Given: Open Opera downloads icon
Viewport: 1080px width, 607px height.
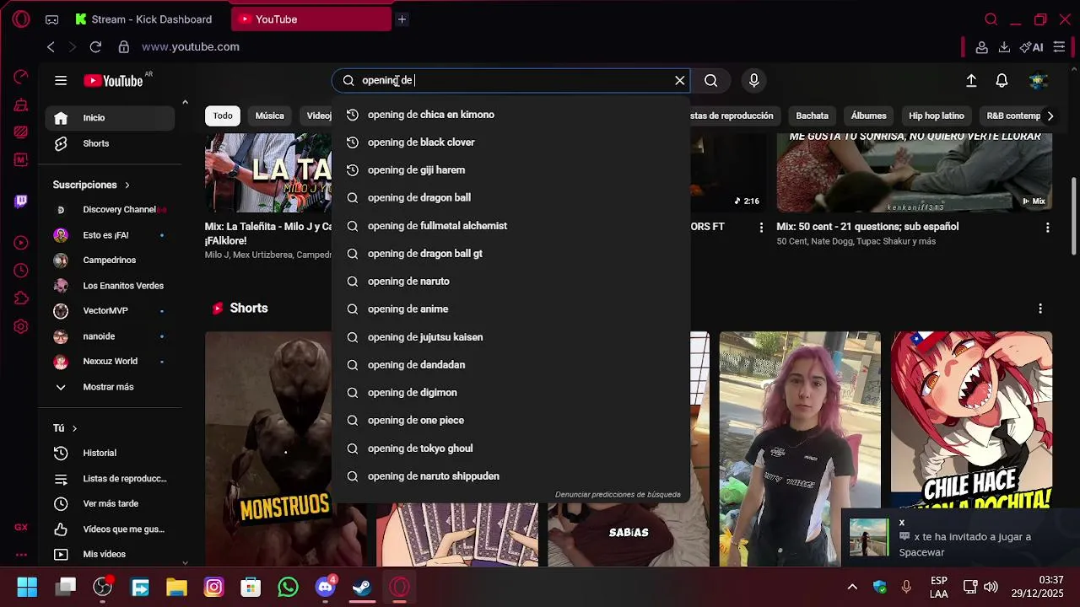Looking at the screenshot, I should 1004,47.
